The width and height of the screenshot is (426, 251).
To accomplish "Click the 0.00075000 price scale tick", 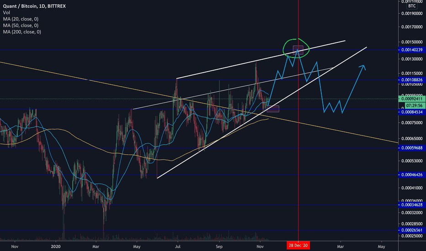I will (412, 123).
